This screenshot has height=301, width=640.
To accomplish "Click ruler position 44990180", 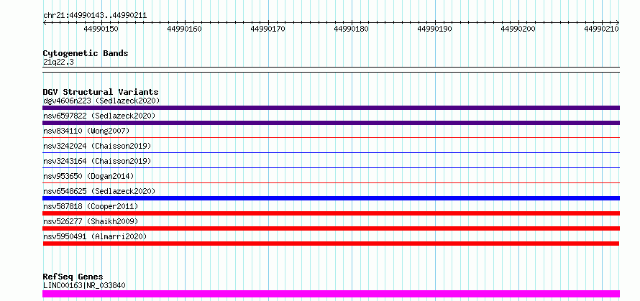I will tap(352, 29).
